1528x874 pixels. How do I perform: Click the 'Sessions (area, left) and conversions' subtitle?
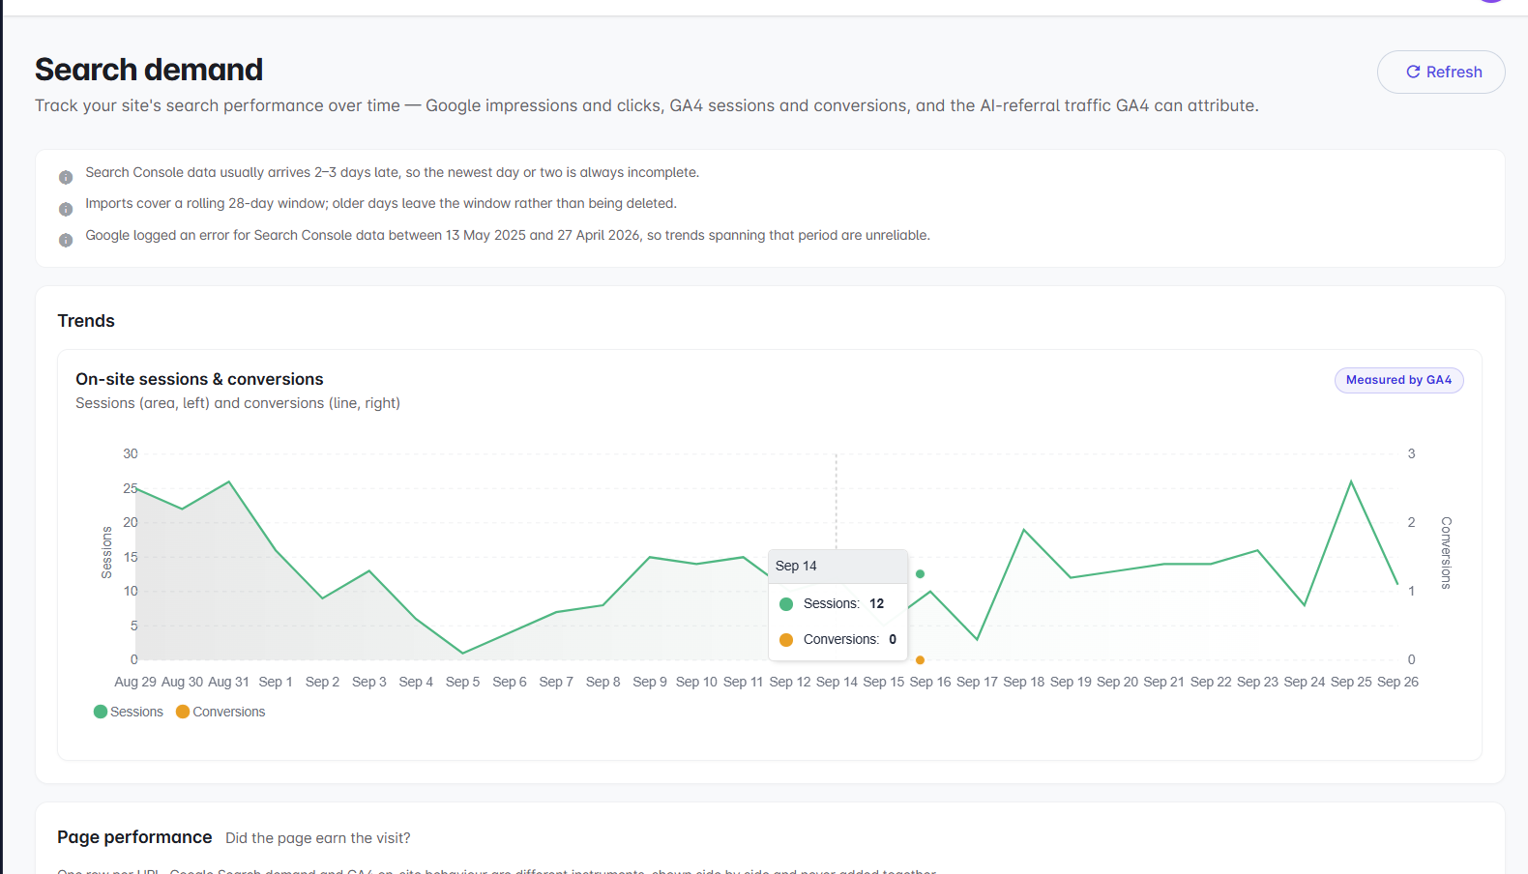[x=238, y=403]
